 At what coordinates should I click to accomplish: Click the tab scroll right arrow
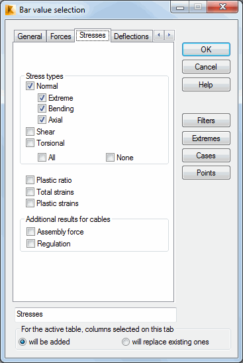170,35
